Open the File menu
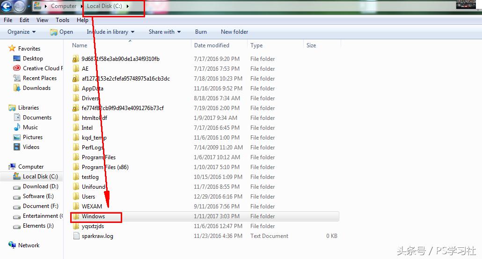The image size is (482, 259). 8,20
